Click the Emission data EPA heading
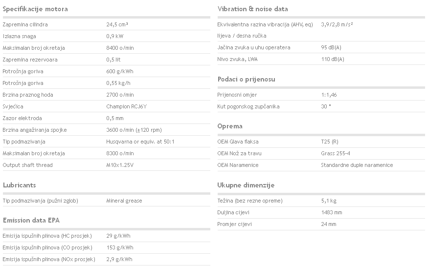The image size is (428, 266). (31, 220)
